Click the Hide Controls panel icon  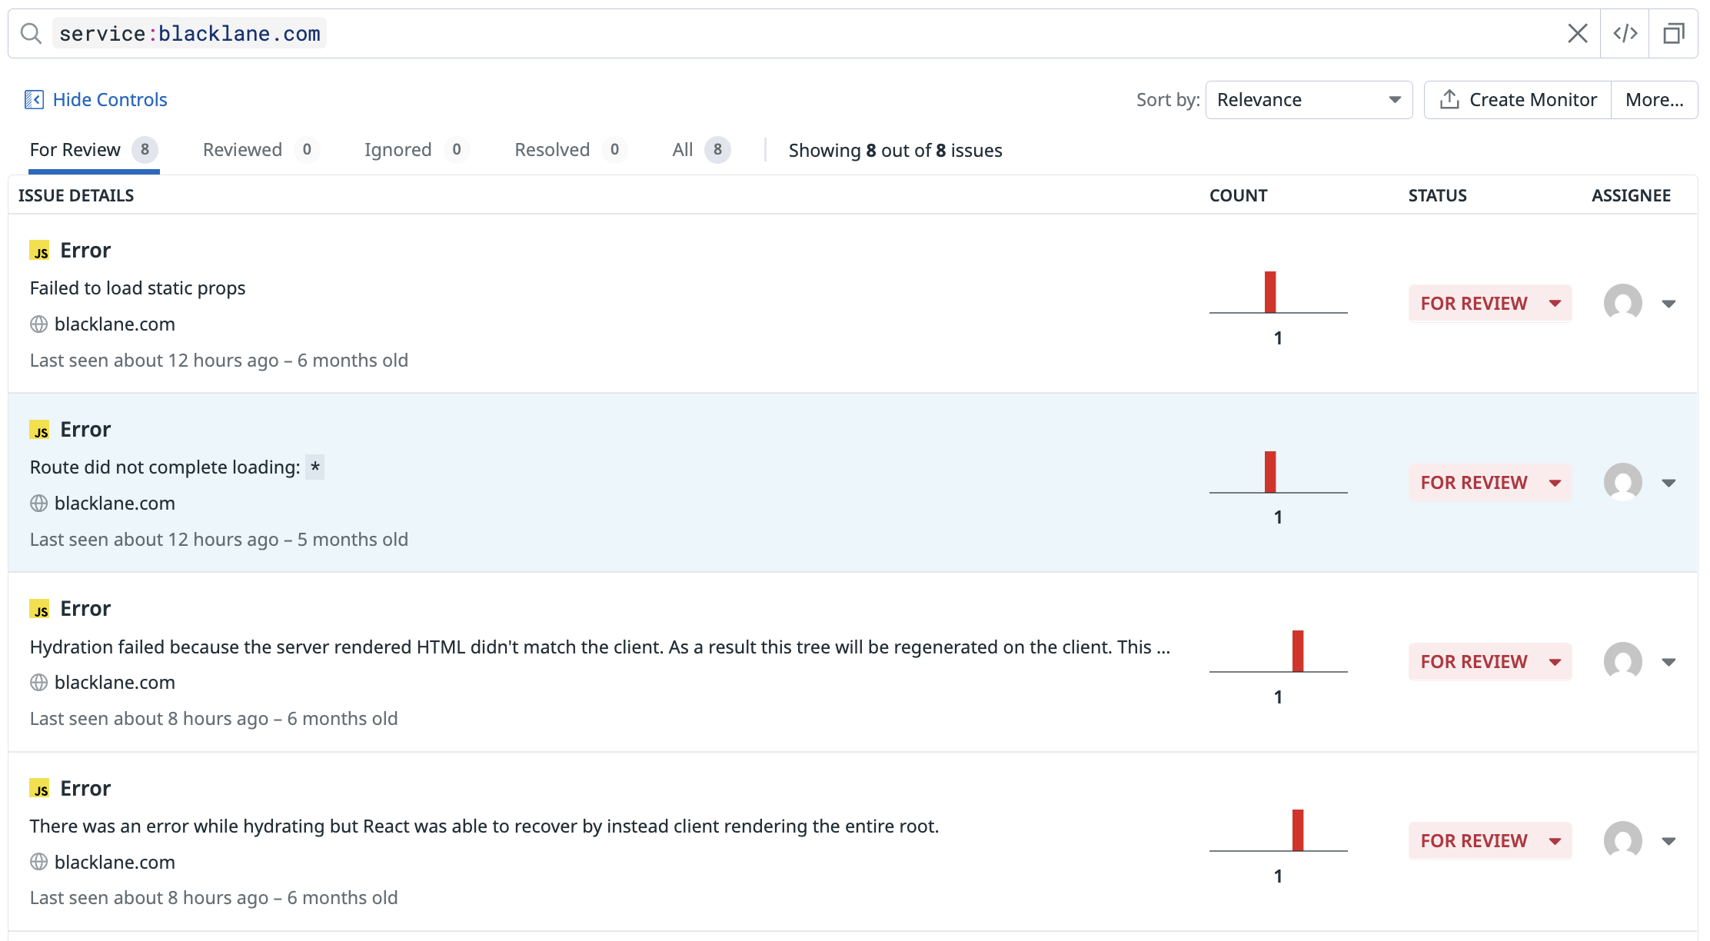(x=34, y=100)
